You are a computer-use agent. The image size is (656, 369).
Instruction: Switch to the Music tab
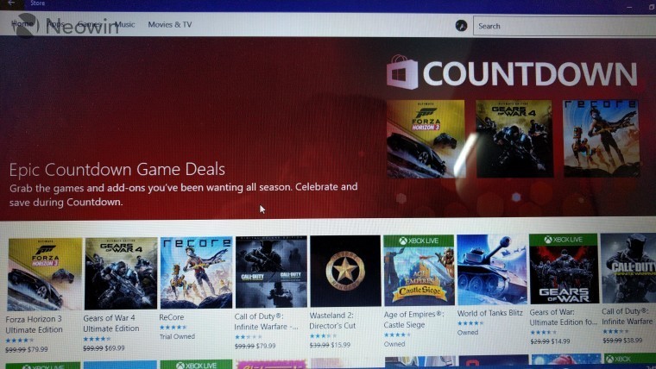click(x=124, y=24)
